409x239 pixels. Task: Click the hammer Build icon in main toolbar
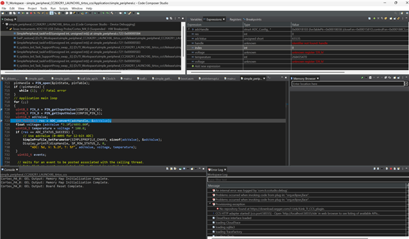(112, 13)
